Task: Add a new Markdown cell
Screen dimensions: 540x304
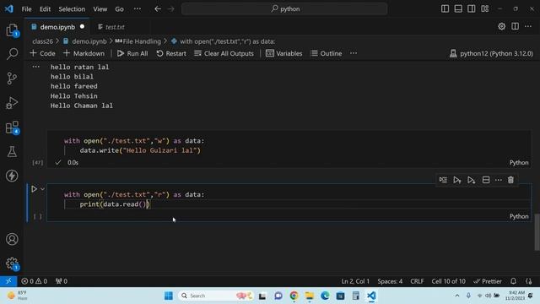Action: [84, 53]
